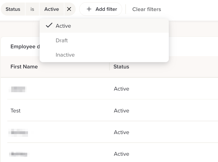Sort by the First Name column header
This screenshot has height=162, width=218.
click(x=24, y=67)
